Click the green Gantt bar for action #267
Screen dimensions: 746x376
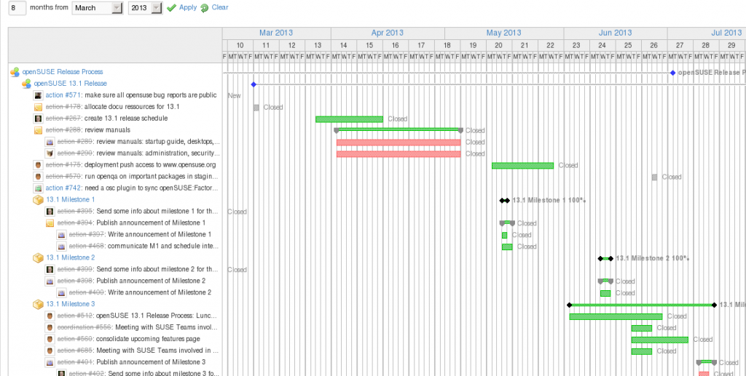[x=349, y=119]
